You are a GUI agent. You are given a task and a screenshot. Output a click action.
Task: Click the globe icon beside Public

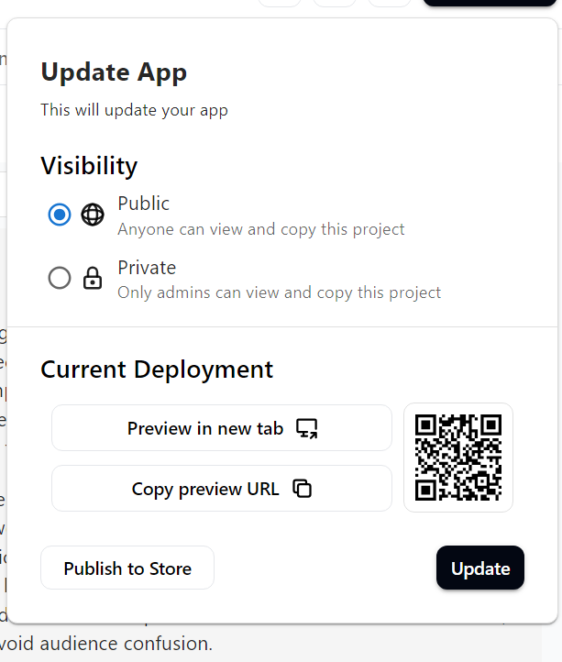93,215
